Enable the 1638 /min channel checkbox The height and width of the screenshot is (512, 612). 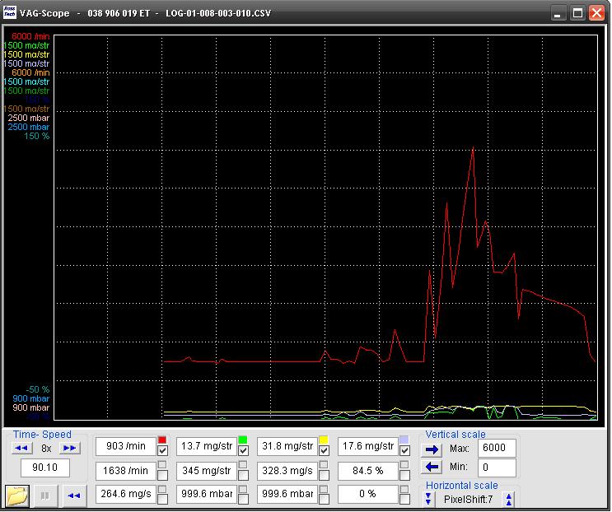[x=162, y=475]
